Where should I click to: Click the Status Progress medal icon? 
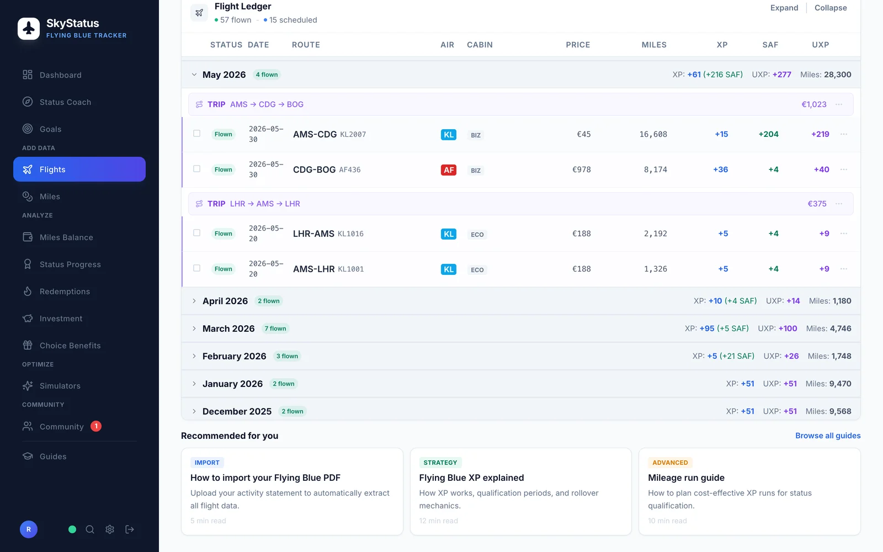click(x=28, y=264)
